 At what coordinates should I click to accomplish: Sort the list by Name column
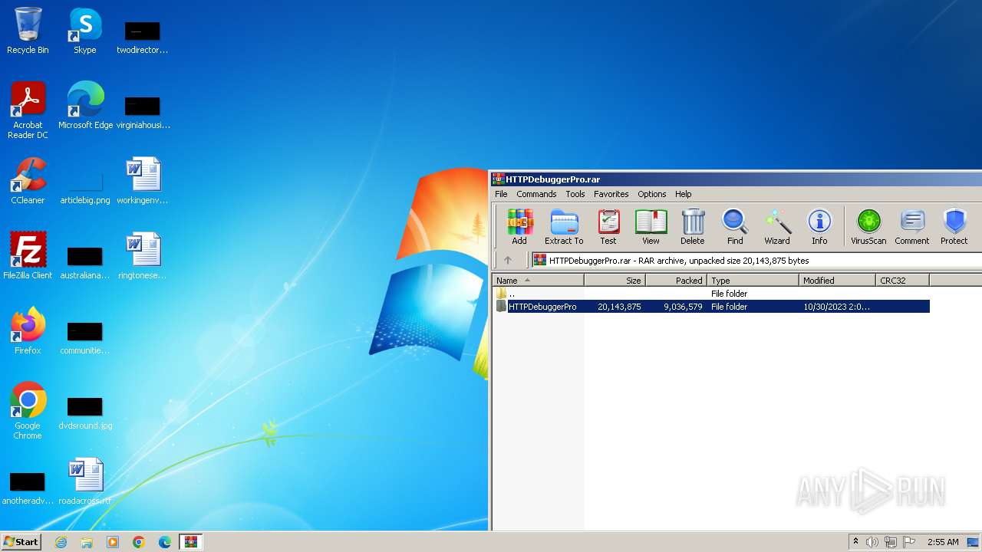[x=538, y=281]
